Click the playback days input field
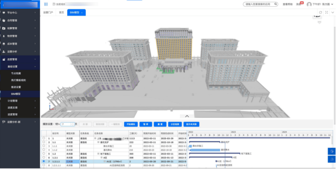Screen dimensions: 336x171 tap(67, 124)
